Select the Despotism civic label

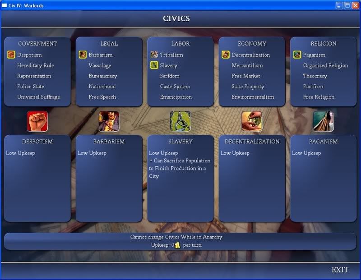tap(29, 55)
